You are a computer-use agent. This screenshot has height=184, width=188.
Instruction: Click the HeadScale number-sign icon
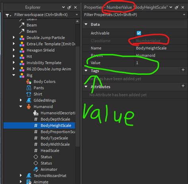[36, 150]
